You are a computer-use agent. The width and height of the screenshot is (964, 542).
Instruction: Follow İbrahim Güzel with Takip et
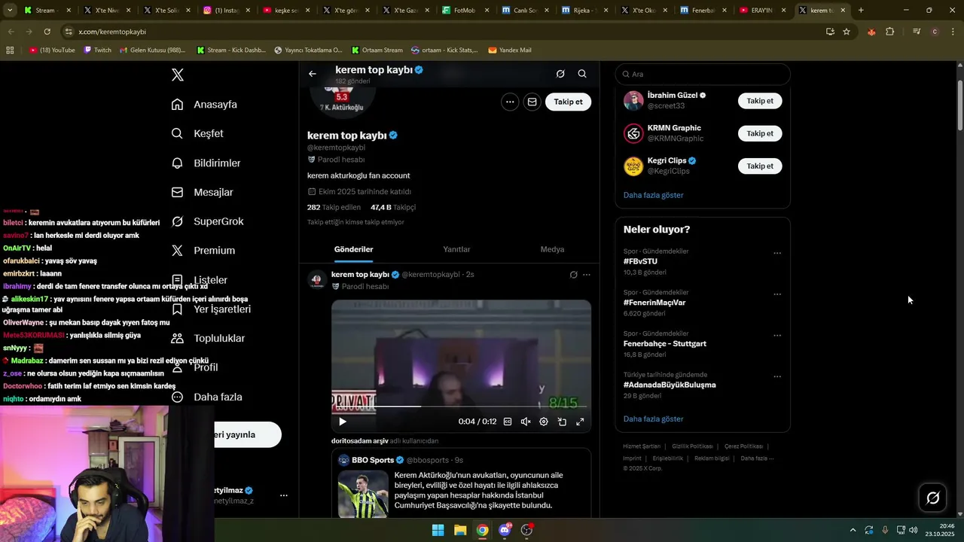coord(760,101)
